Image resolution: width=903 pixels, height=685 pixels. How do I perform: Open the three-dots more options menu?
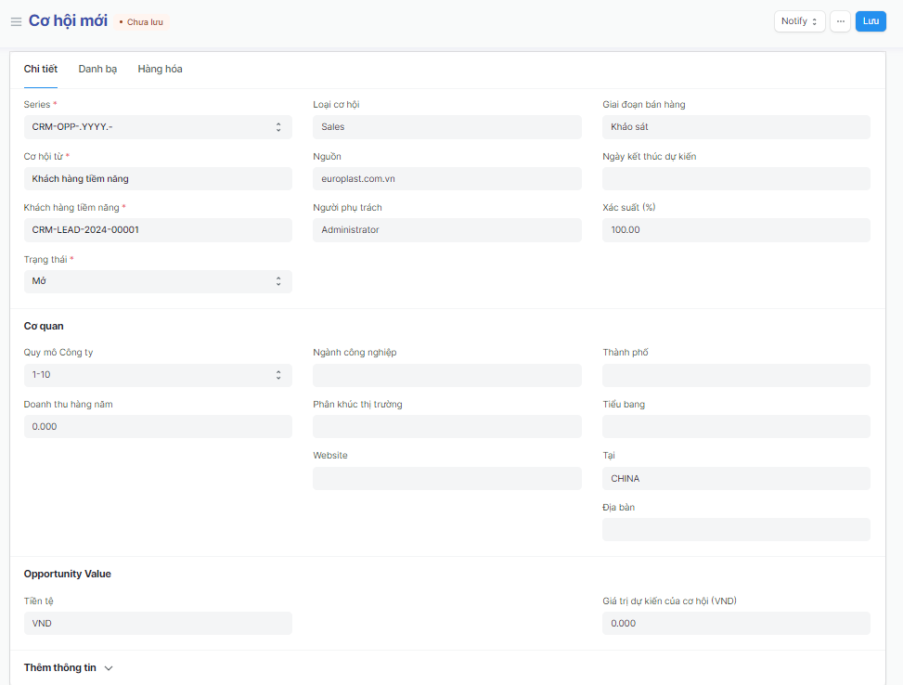pos(840,21)
